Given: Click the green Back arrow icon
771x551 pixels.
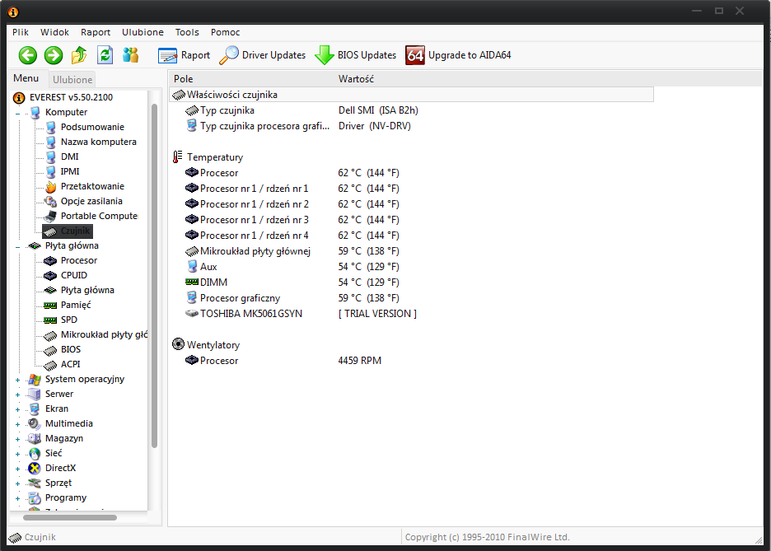Looking at the screenshot, I should click(x=28, y=55).
